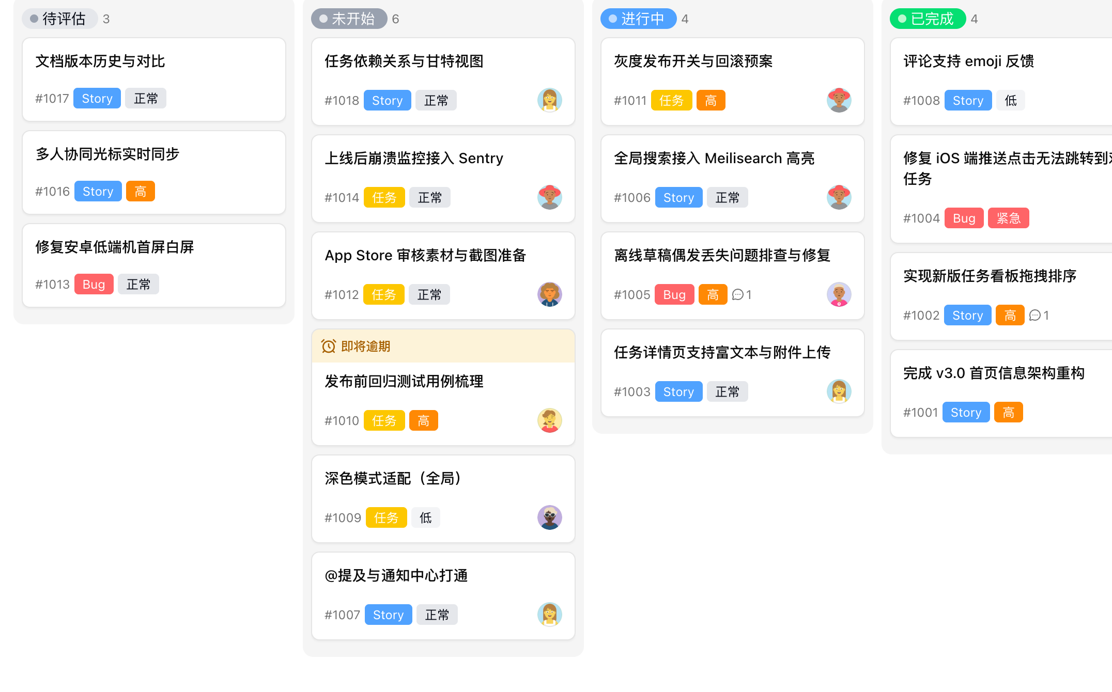The width and height of the screenshot is (1112, 692).
Task: Open comment count icon on card #1005
Action: click(738, 295)
